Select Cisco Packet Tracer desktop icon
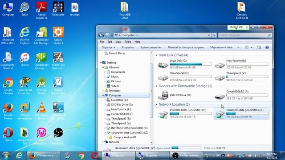The height and width of the screenshot is (160, 285). (25, 86)
